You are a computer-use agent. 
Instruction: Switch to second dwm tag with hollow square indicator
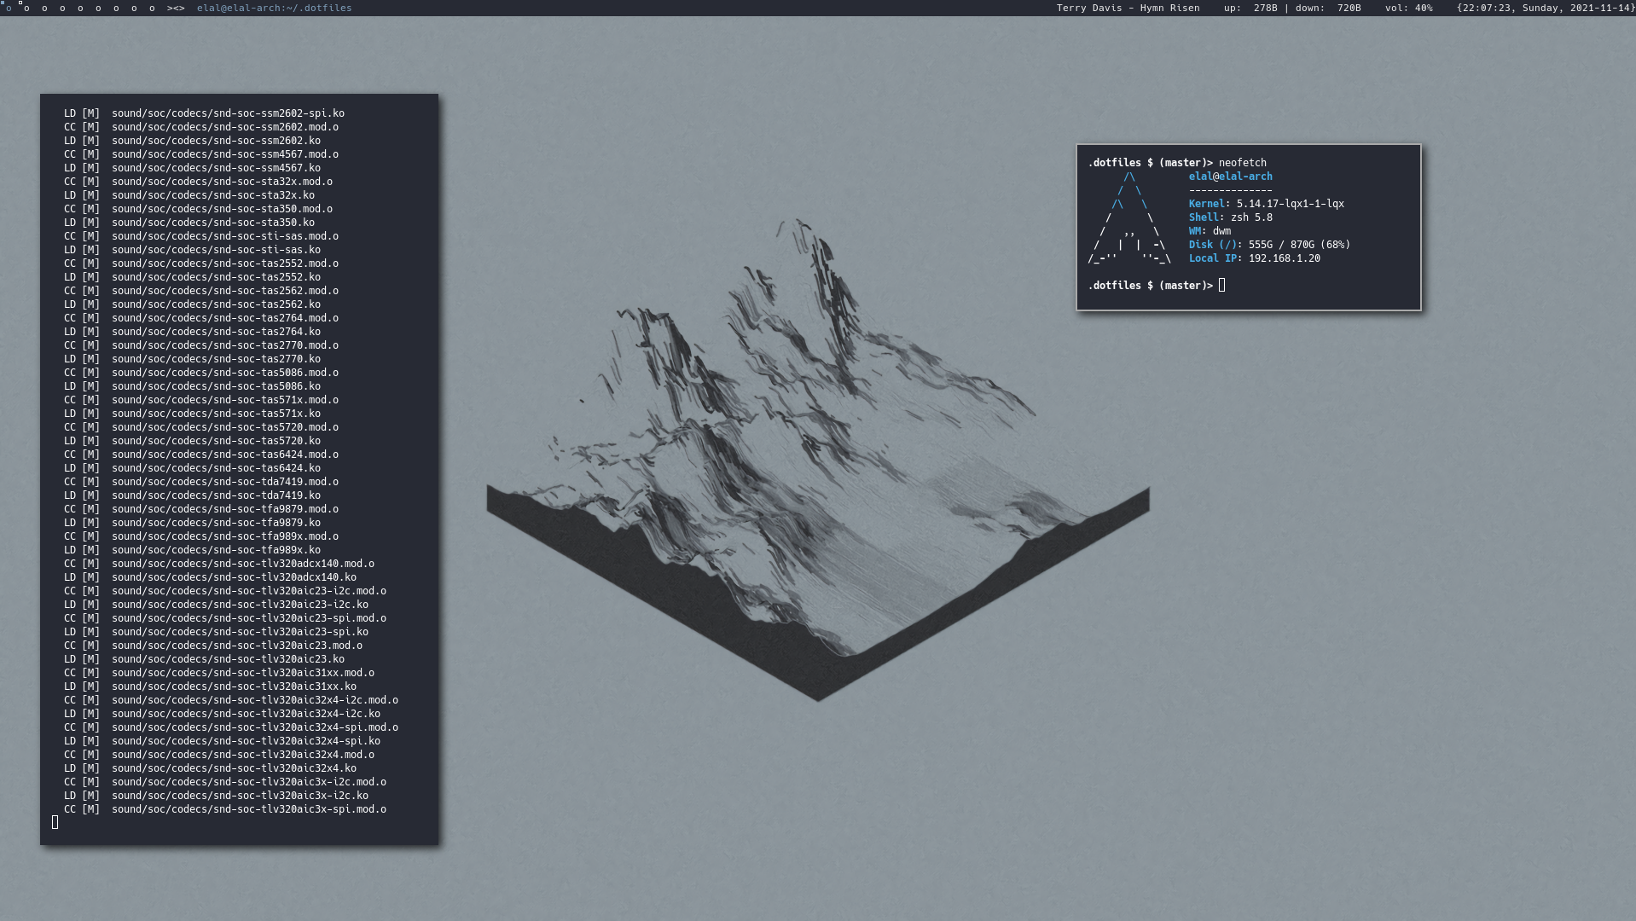pyautogui.click(x=26, y=8)
